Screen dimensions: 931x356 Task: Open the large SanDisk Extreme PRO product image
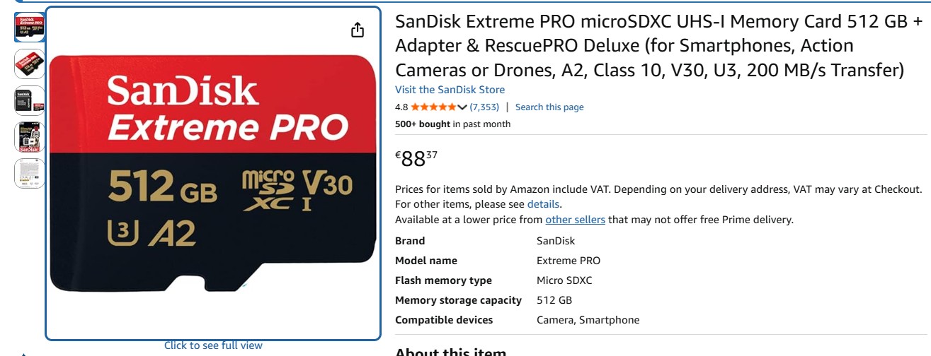[x=213, y=173]
